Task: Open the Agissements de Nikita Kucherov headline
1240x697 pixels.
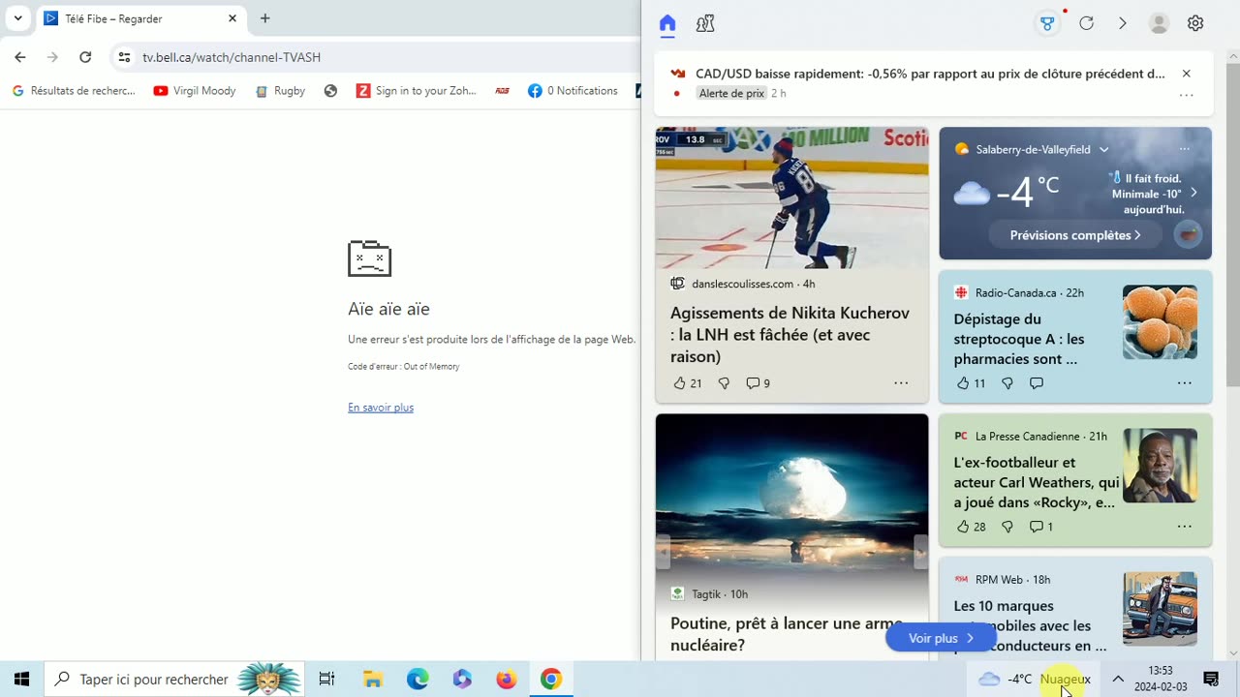Action: pos(790,335)
